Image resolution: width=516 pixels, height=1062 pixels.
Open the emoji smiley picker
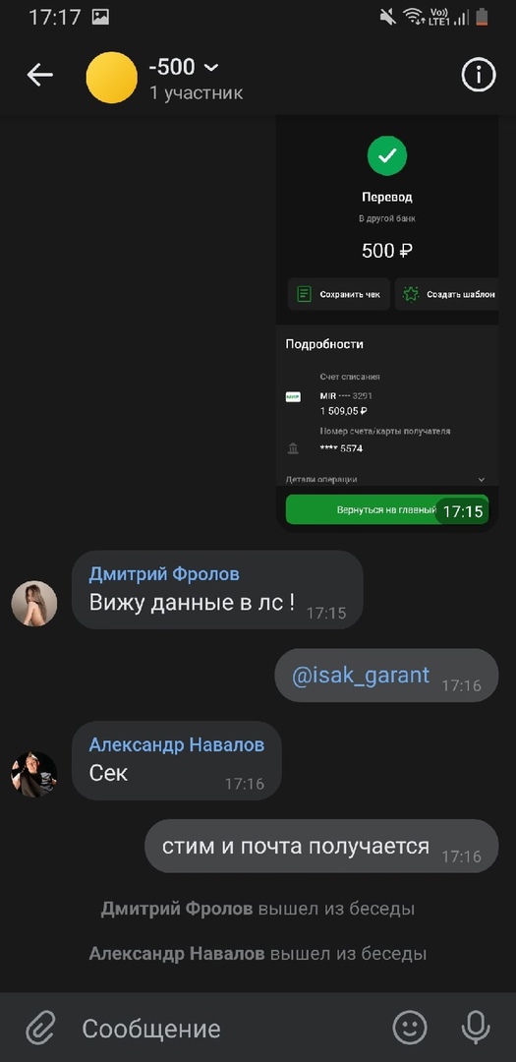point(411,1029)
